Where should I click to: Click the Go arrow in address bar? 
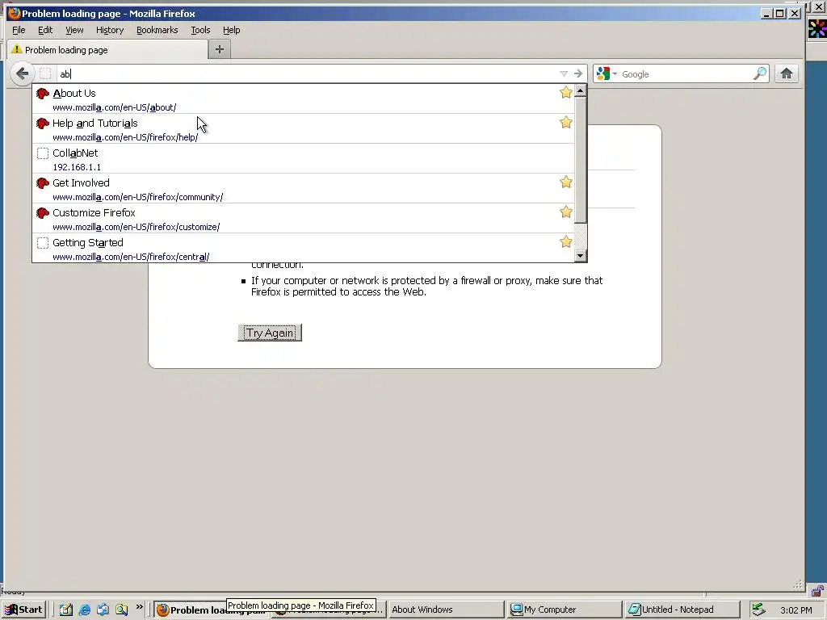point(578,73)
